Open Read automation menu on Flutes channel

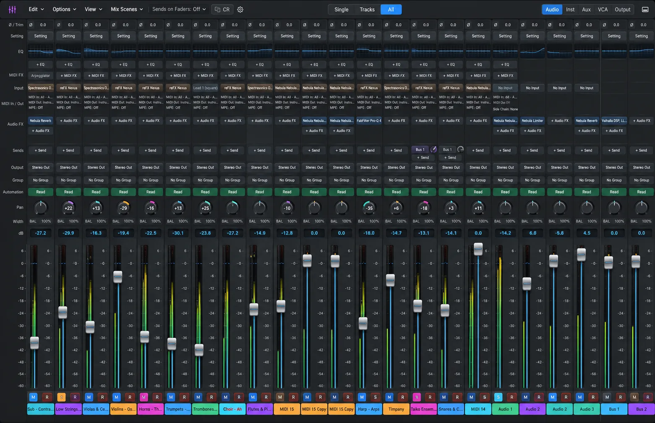point(260,192)
